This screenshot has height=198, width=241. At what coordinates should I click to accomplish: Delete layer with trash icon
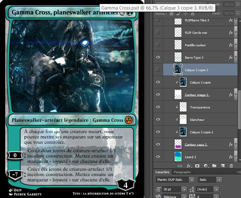point(231,166)
